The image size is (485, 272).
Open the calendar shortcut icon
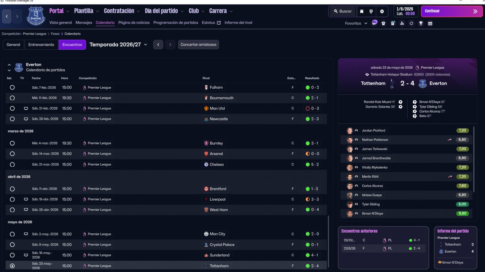[x=430, y=23]
